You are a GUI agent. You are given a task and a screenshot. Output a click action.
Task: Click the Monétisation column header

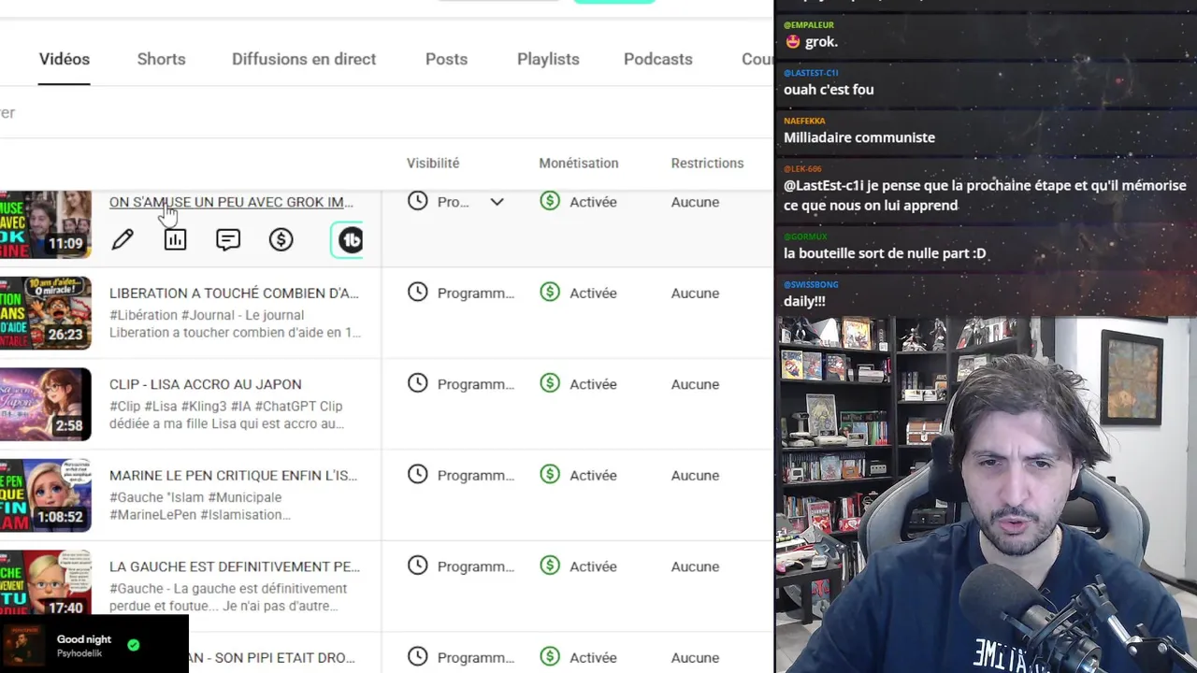click(578, 163)
